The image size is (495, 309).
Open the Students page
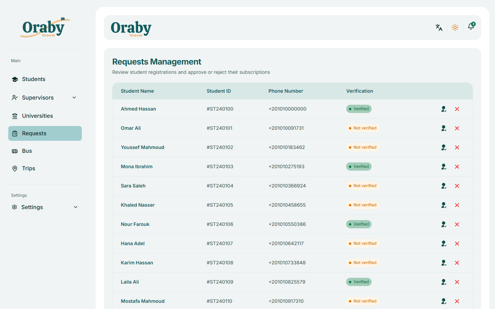(45, 79)
